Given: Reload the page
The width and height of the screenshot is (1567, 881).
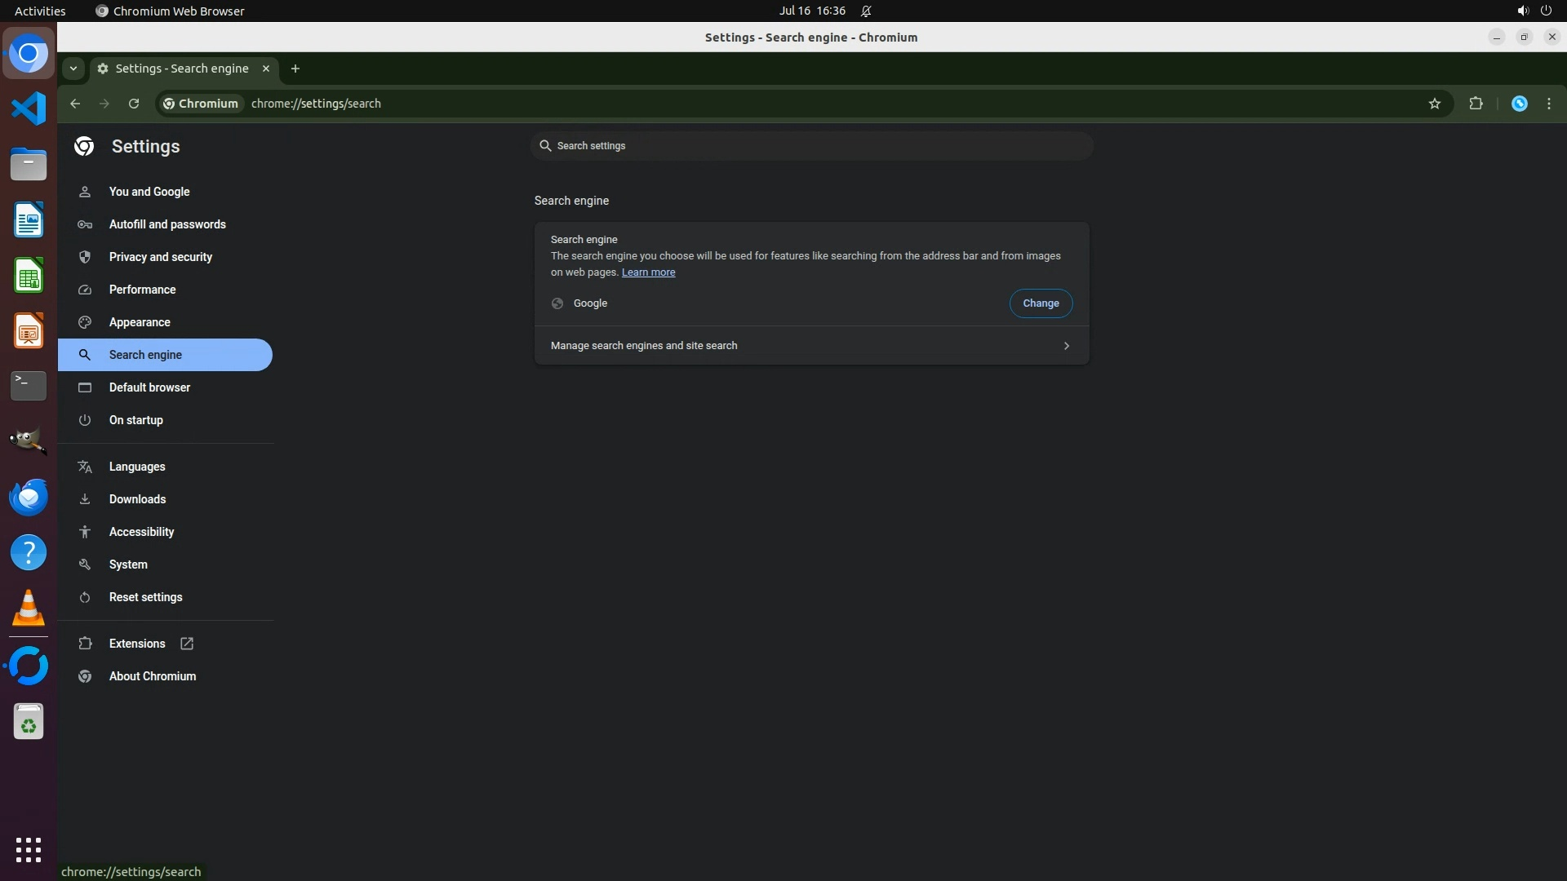Looking at the screenshot, I should tap(134, 104).
